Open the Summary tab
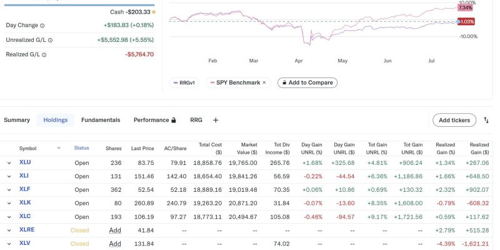Viewport: 500px width, 250px height. [x=17, y=120]
